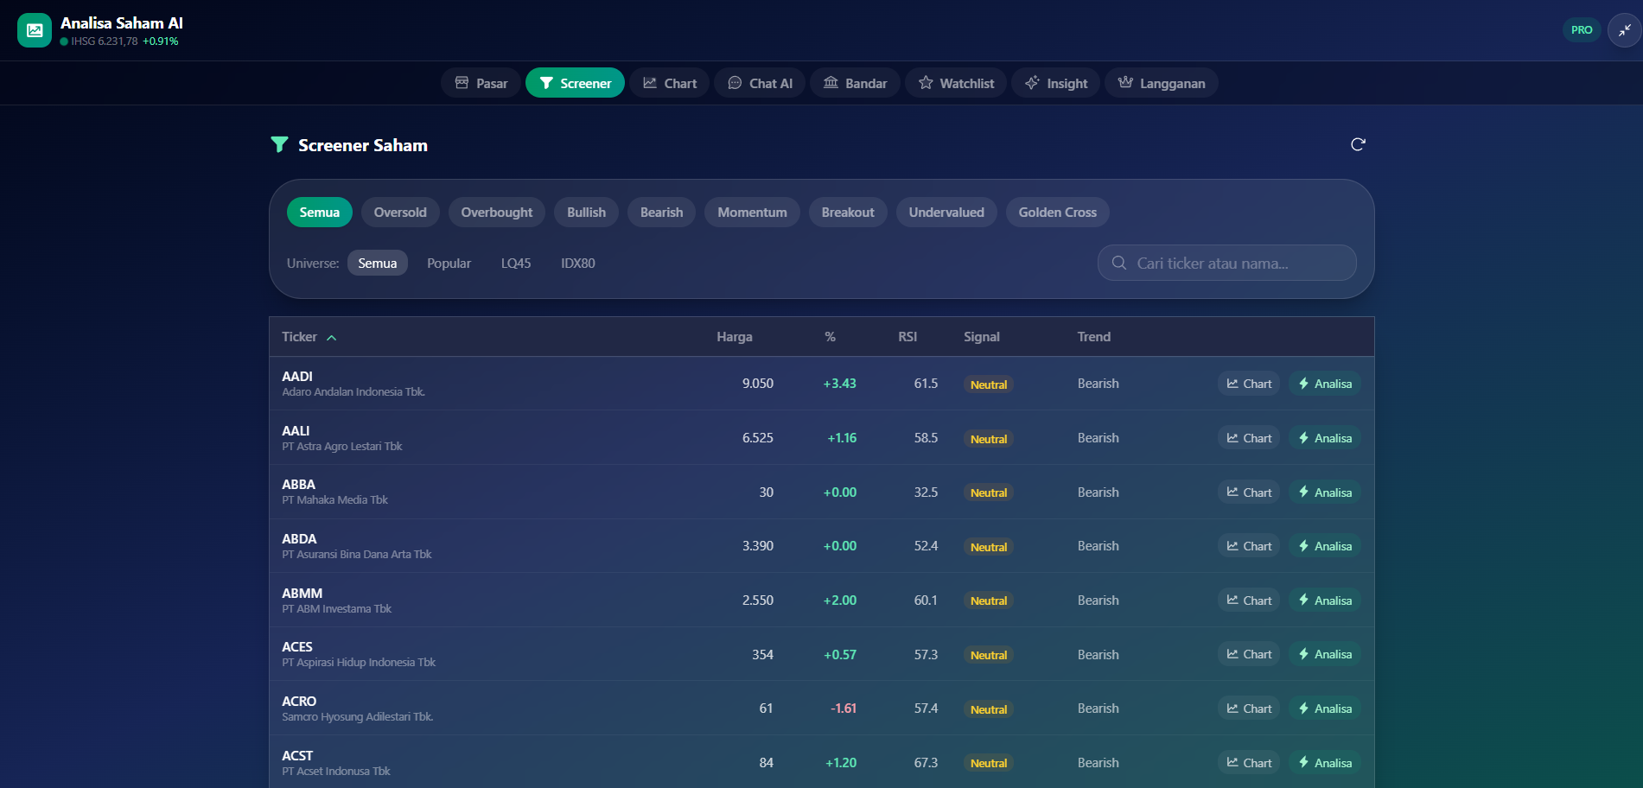
Task: Run Analisa for ABMM row
Action: 1325,601
